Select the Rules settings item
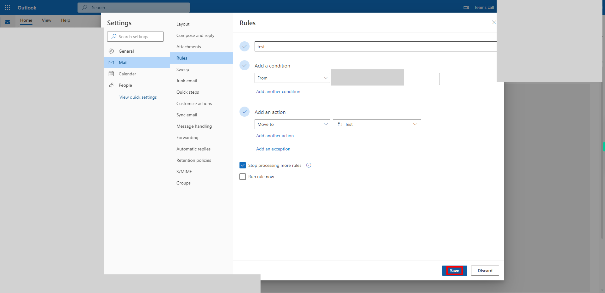The width and height of the screenshot is (605, 293). tap(201, 58)
